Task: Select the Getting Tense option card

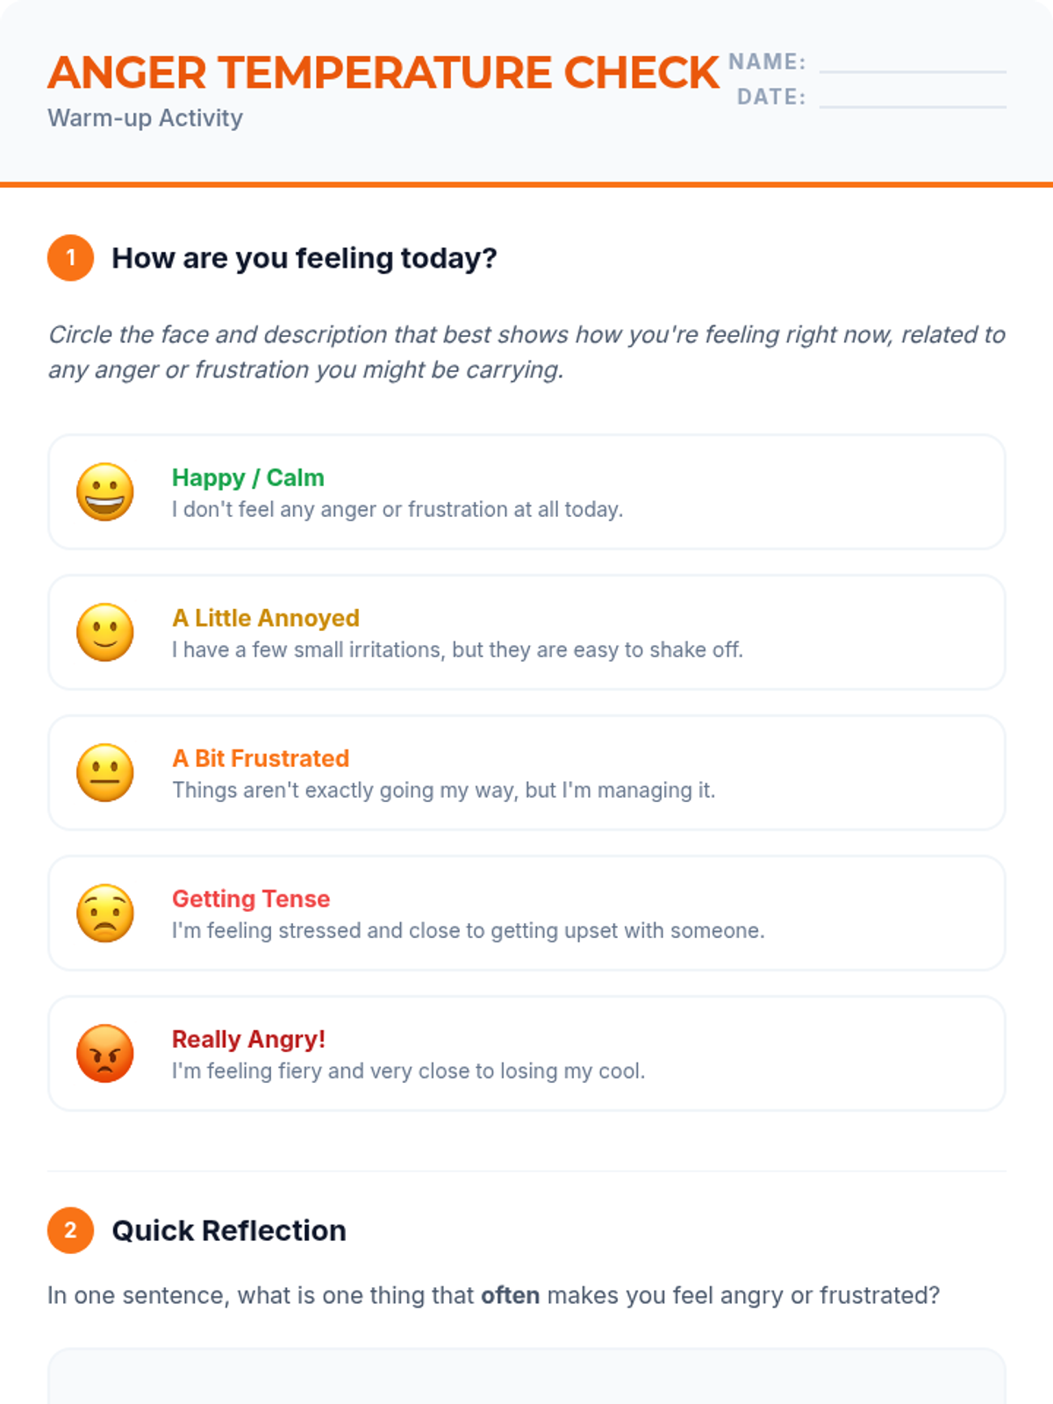Action: 526,913
